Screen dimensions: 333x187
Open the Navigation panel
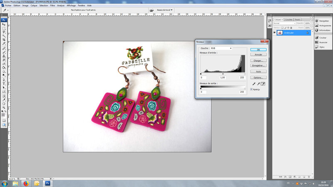pyautogui.click(x=322, y=21)
